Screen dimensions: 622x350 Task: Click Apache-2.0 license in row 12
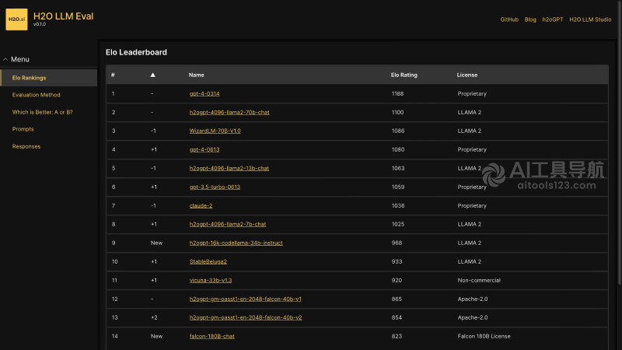[x=473, y=299]
